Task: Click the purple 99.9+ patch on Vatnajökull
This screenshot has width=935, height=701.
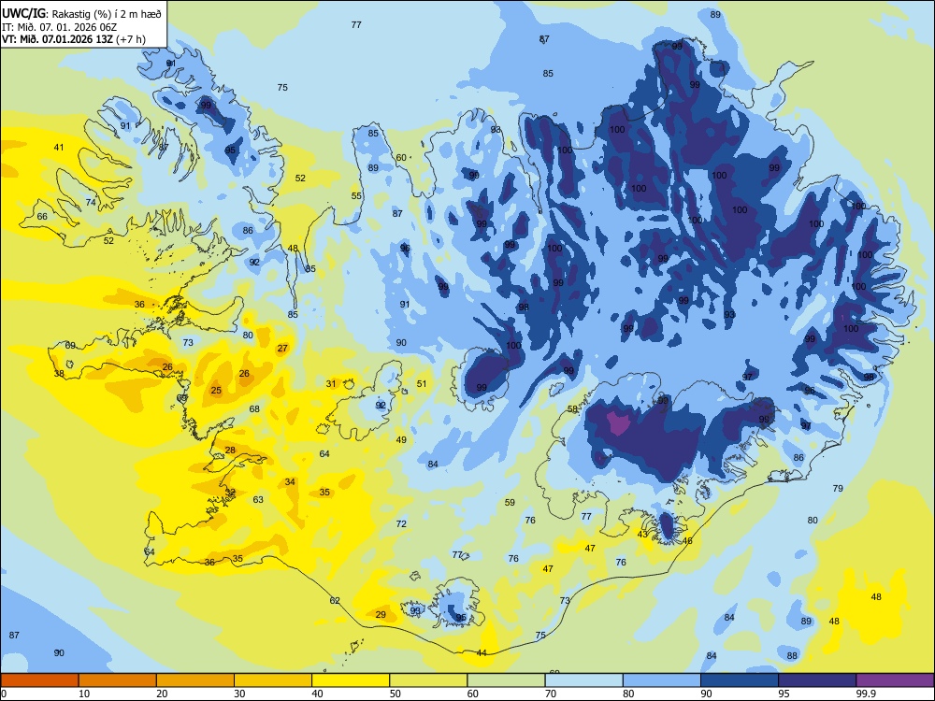Action: (617, 422)
